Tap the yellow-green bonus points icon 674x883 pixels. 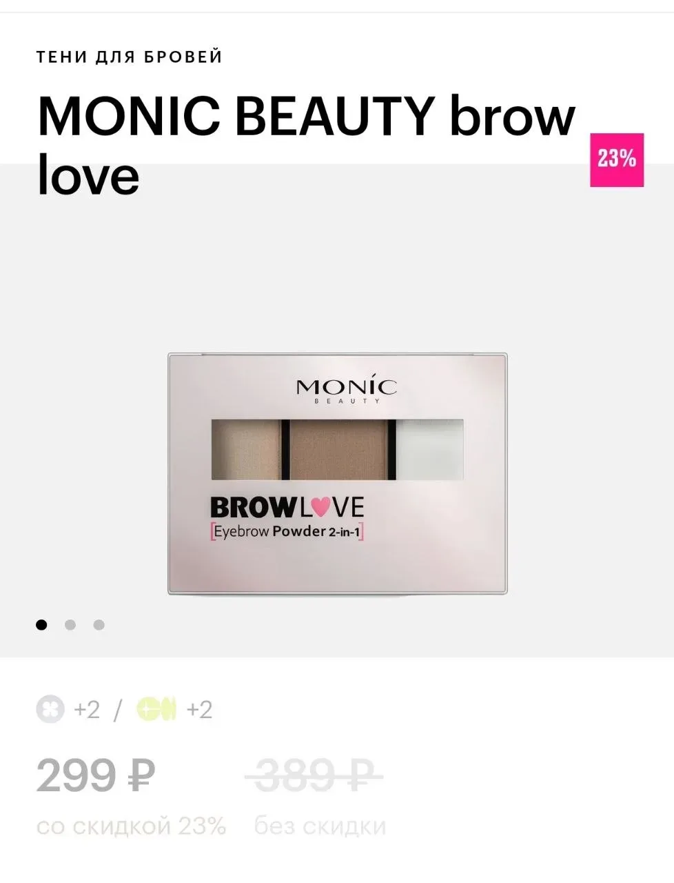click(x=156, y=709)
